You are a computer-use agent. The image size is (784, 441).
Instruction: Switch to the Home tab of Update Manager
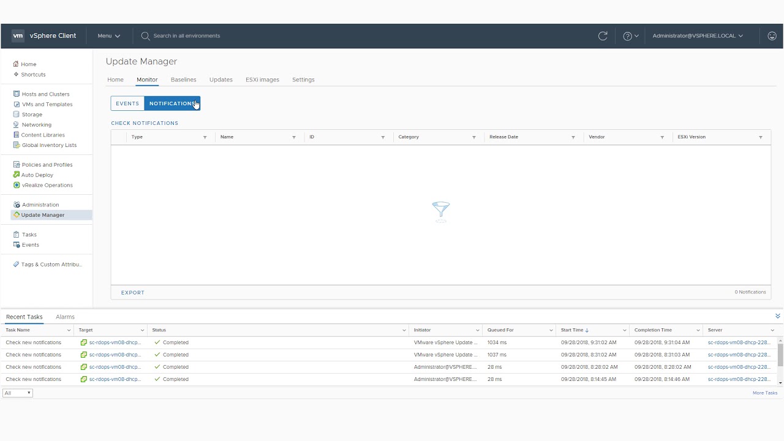(115, 80)
